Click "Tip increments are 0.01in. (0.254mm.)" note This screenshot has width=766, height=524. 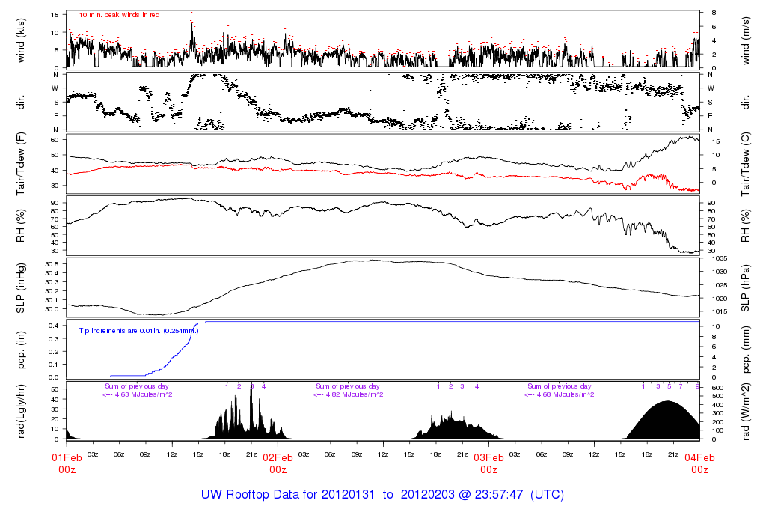pyautogui.click(x=138, y=331)
